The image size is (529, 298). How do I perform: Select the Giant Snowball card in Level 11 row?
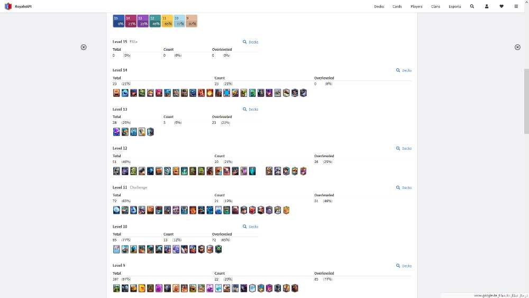[116, 210]
